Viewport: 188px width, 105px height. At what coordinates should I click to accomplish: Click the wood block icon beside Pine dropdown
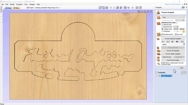159,17
